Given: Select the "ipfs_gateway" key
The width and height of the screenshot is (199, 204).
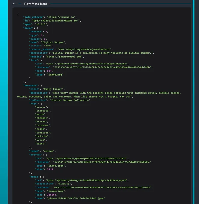Looking at the screenshot, I should 34,17.
